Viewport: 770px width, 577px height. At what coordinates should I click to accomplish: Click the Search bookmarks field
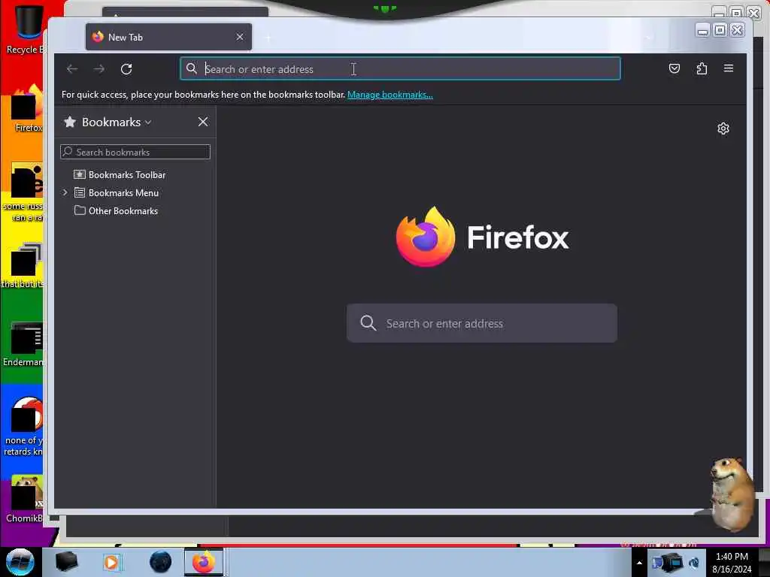[x=135, y=152]
